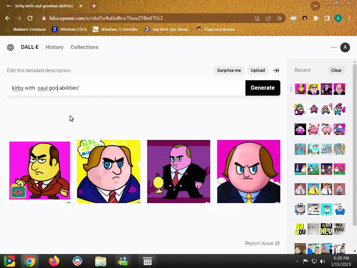This screenshot has width=357, height=268.
Task: Open the Mario-like recent thumbnail with green cap
Action: [300, 109]
